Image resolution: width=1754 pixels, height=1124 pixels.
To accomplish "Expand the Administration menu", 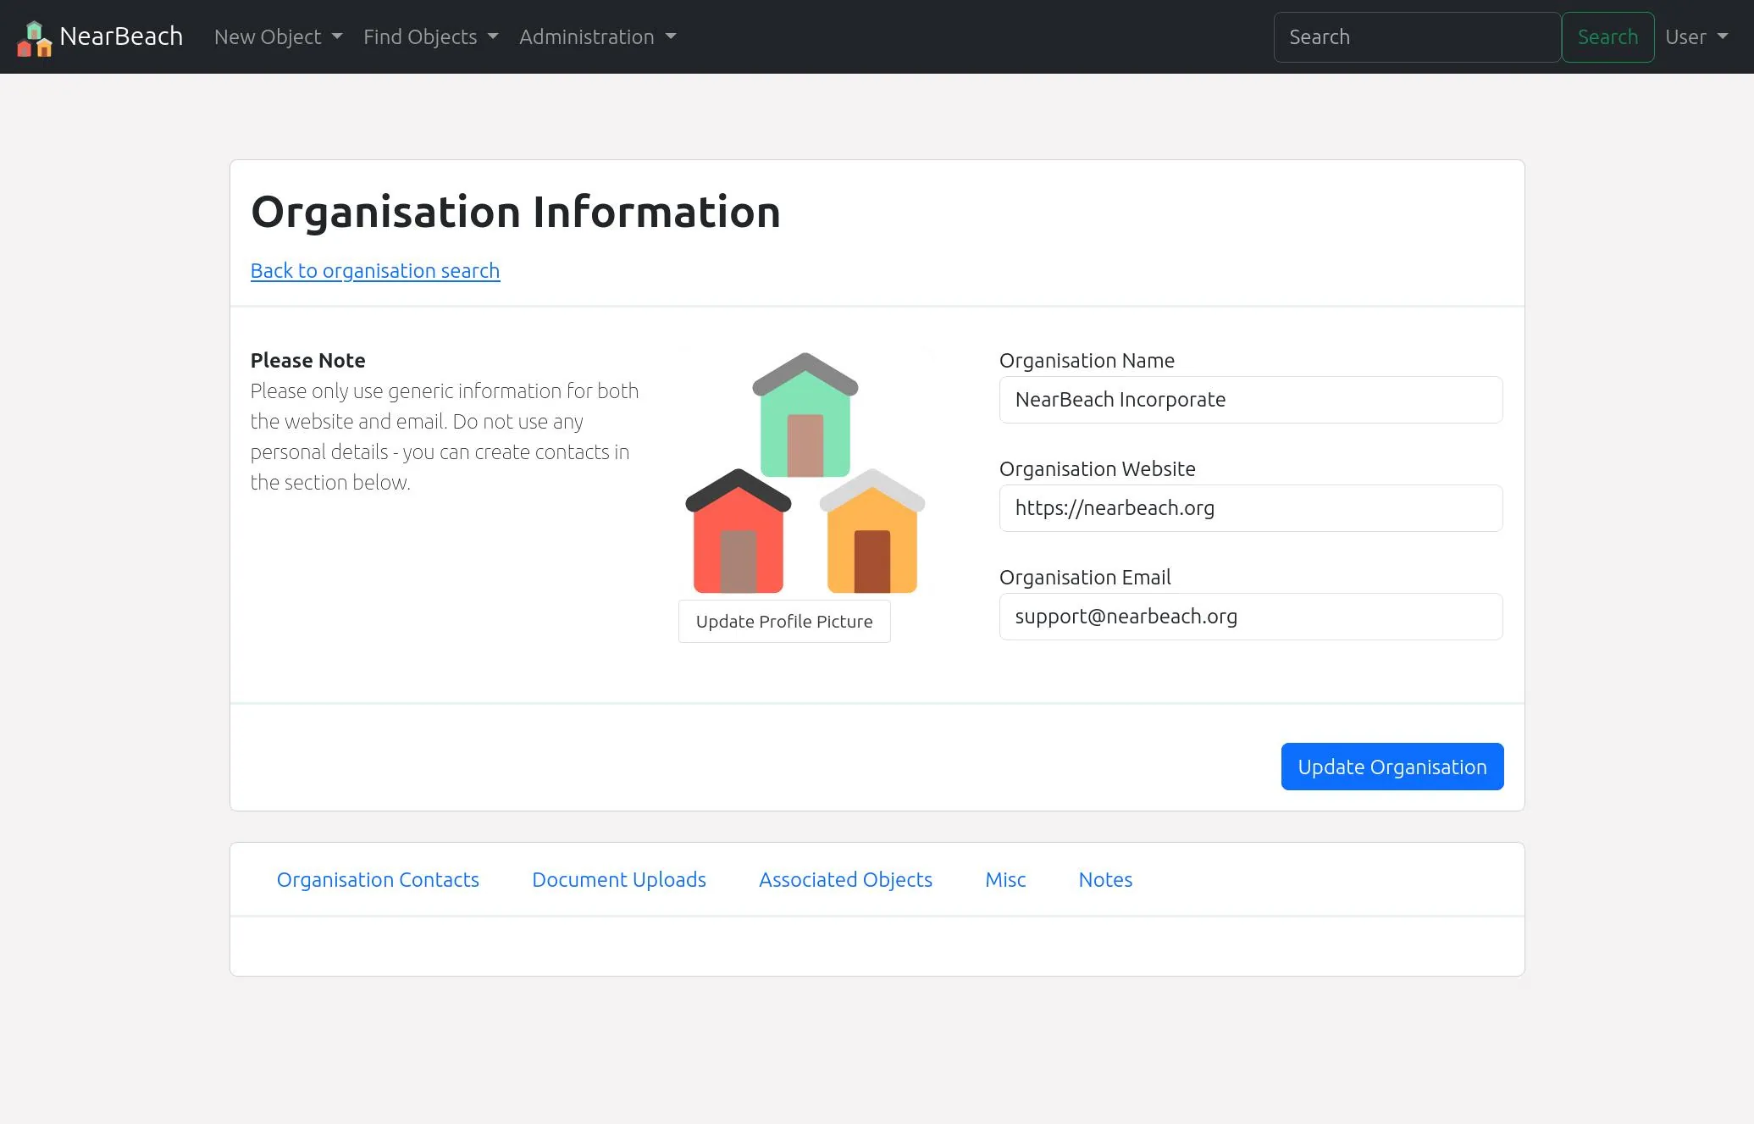I will (597, 36).
